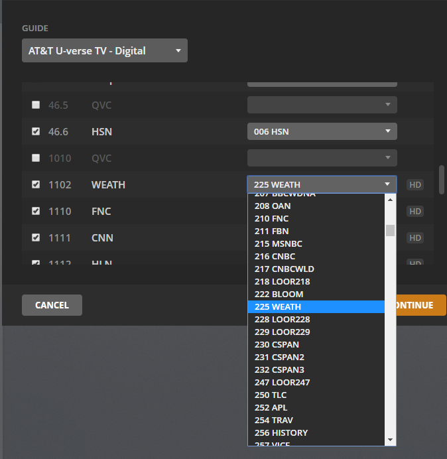The width and height of the screenshot is (447, 459).
Task: Choose 218 LOOR218 in the dropdown list
Action: coord(316,282)
